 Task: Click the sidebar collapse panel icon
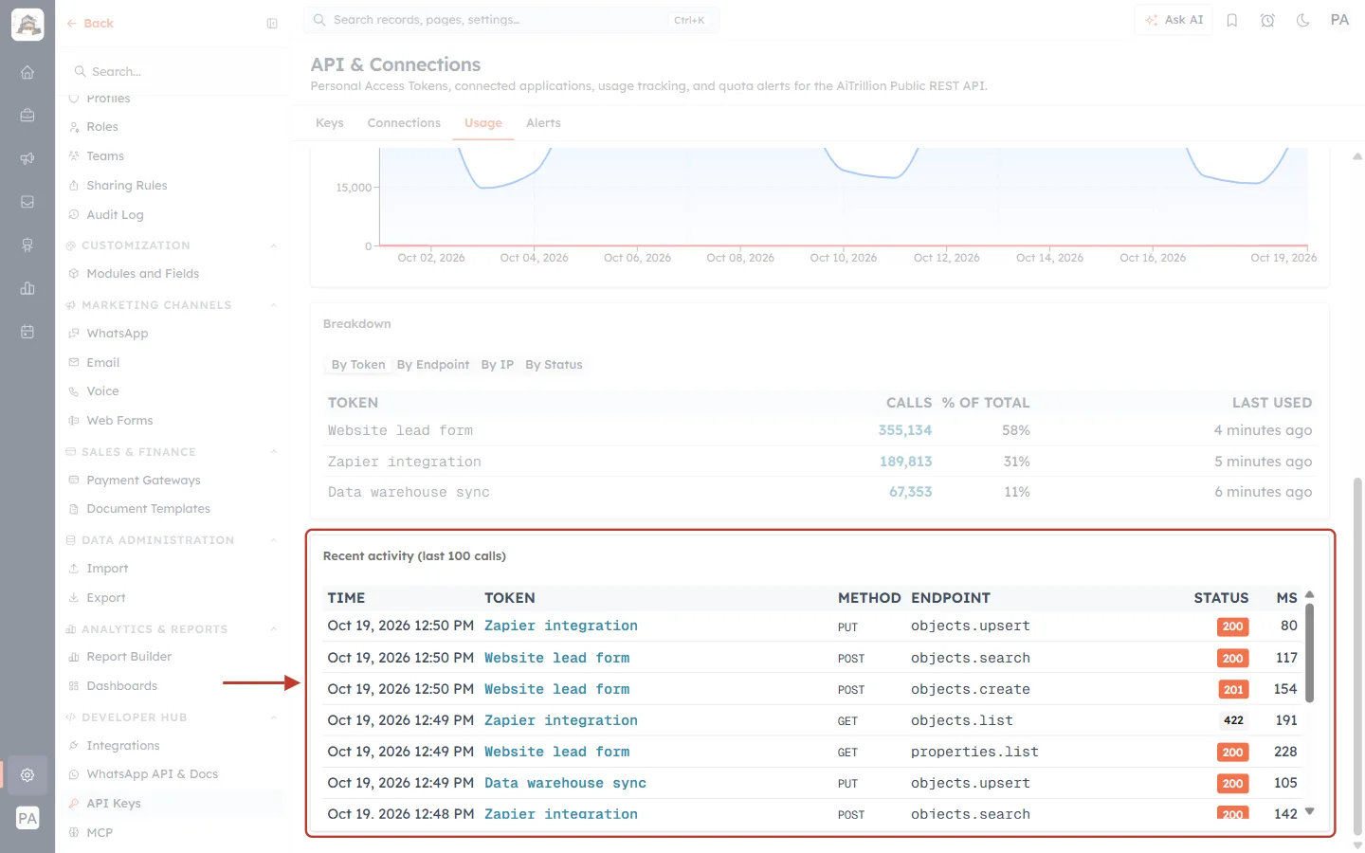click(272, 24)
